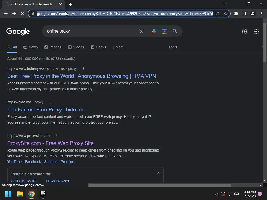Start a voice search with the microphone
The image size is (267, 200).
[154, 31]
